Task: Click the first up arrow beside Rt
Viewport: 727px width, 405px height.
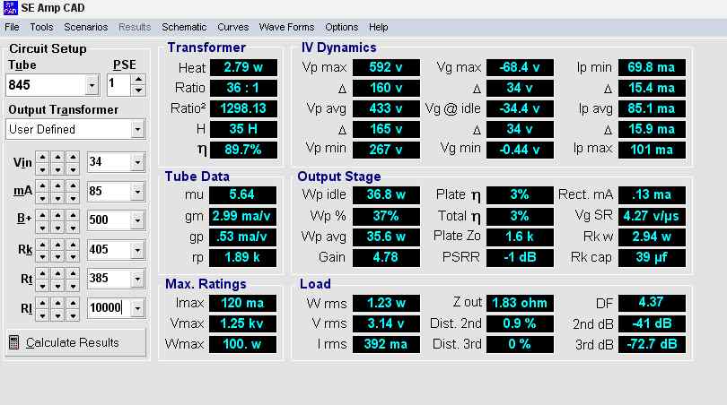Action: pyautogui.click(x=42, y=273)
